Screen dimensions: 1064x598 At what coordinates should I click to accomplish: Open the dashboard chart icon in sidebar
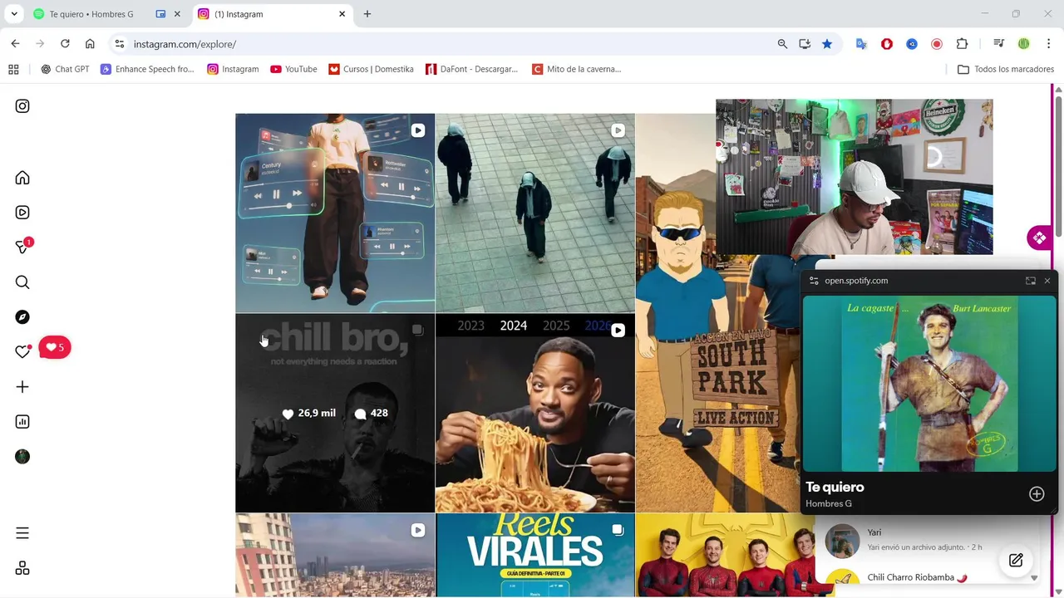pos(22,422)
